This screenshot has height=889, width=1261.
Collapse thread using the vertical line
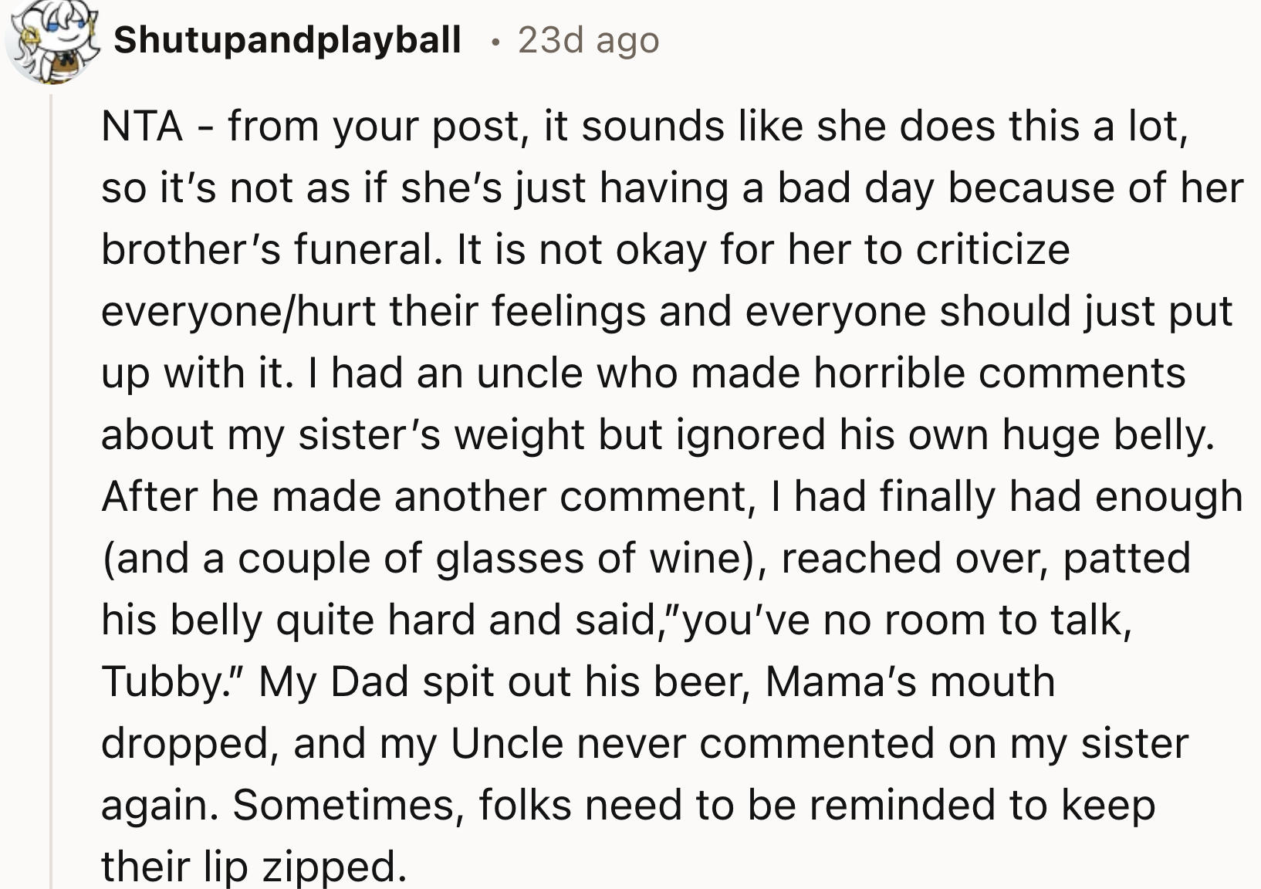[x=51, y=494]
